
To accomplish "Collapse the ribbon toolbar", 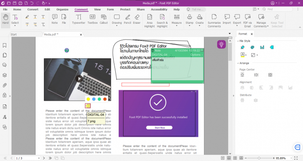I will tap(300, 27).
